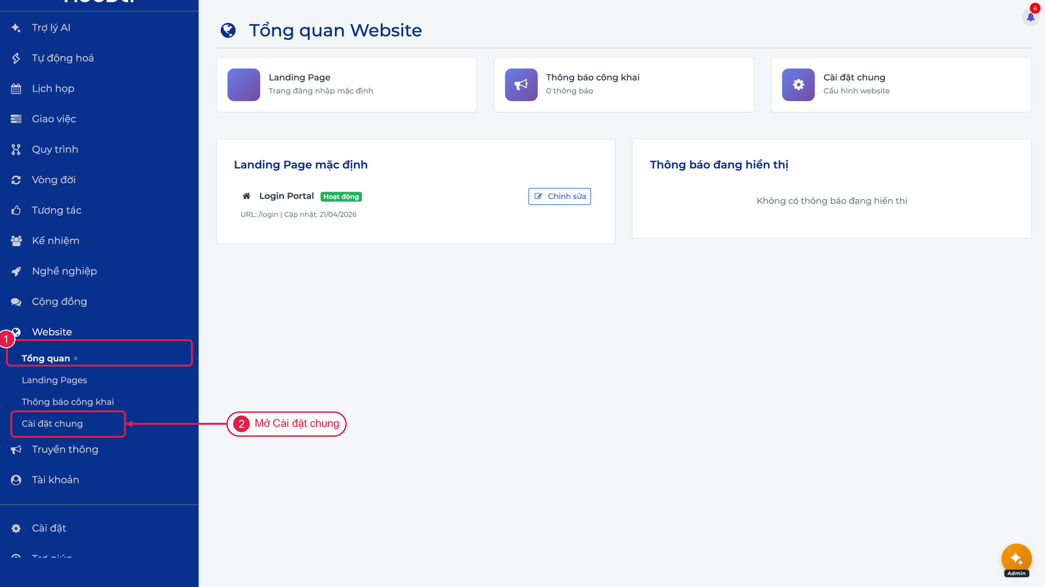1045x587 pixels.
Task: Click the Lịch họp calendar icon
Action: pyautogui.click(x=16, y=89)
